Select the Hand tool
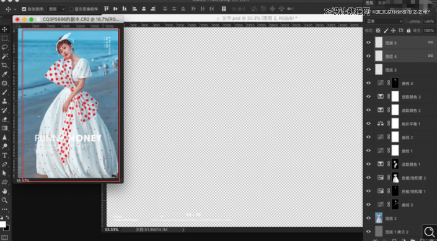 tap(5, 191)
